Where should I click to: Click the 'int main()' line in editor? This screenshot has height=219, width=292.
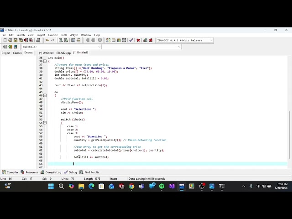56,58
